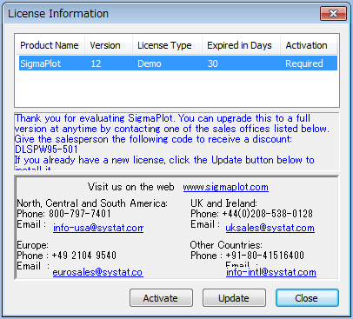Click the discount code DLSPW95-501
This screenshot has width=353, height=319.
coord(46,150)
